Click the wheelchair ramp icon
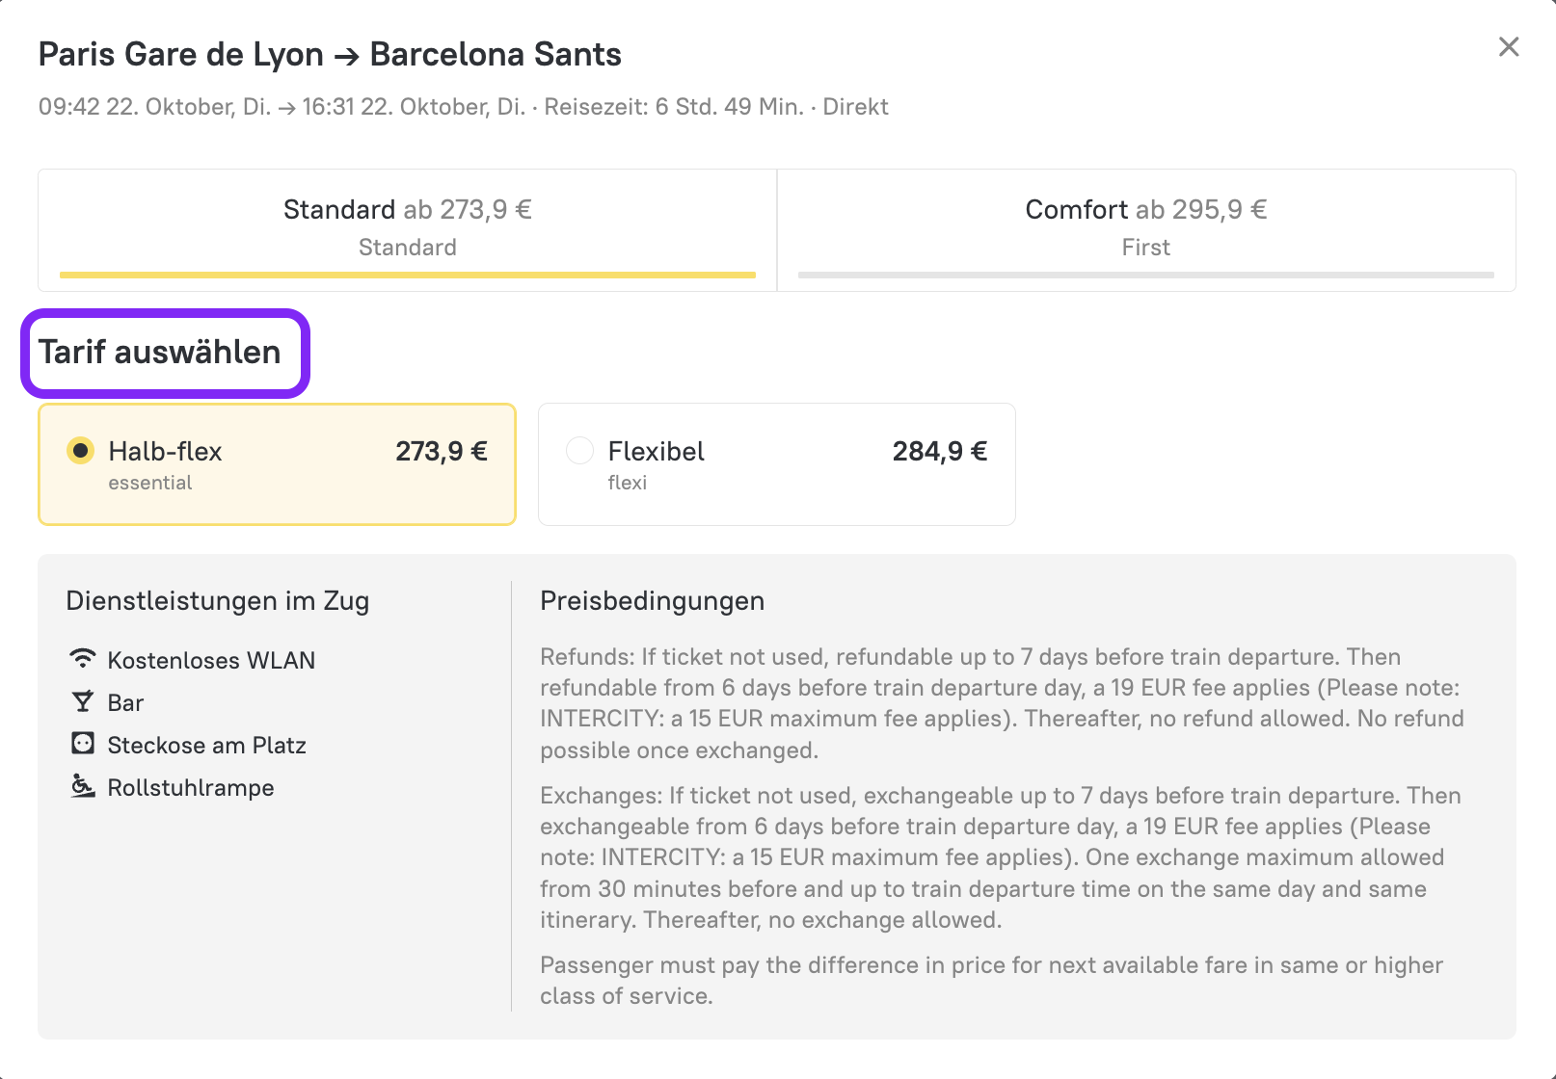This screenshot has height=1079, width=1556. pyautogui.click(x=83, y=786)
